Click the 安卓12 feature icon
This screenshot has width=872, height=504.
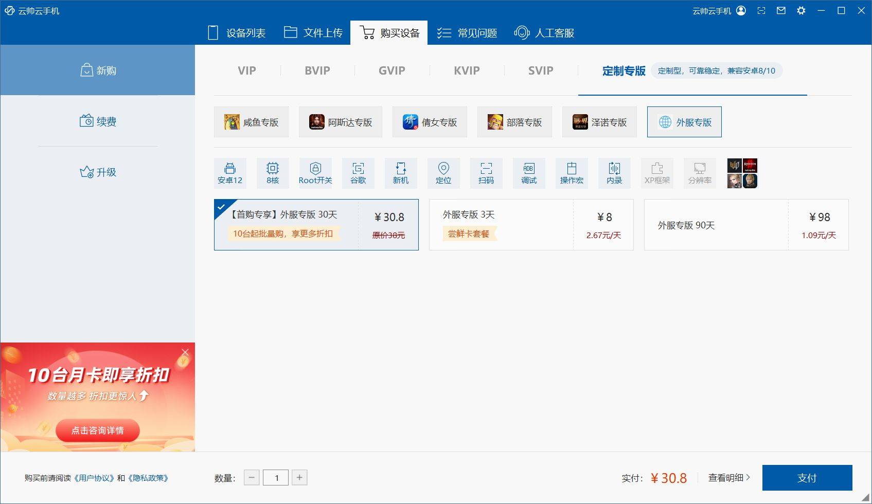[230, 173]
